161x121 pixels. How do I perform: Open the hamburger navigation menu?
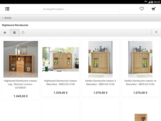7,9
